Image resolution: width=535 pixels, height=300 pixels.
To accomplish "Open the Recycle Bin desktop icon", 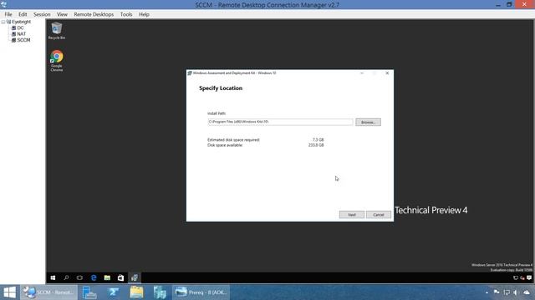I will [x=57, y=31].
